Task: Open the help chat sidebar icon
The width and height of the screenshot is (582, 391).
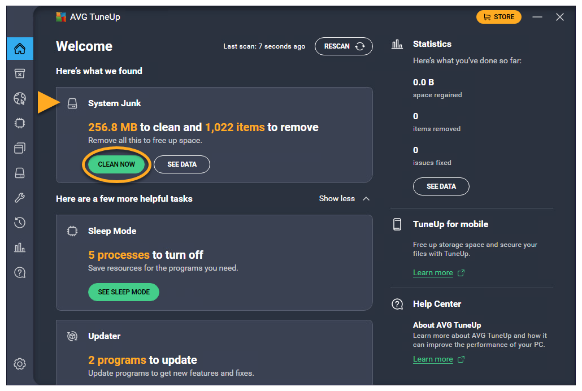Action: pyautogui.click(x=20, y=272)
